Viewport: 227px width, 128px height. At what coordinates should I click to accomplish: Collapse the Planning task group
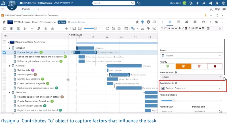click(x=10, y=66)
